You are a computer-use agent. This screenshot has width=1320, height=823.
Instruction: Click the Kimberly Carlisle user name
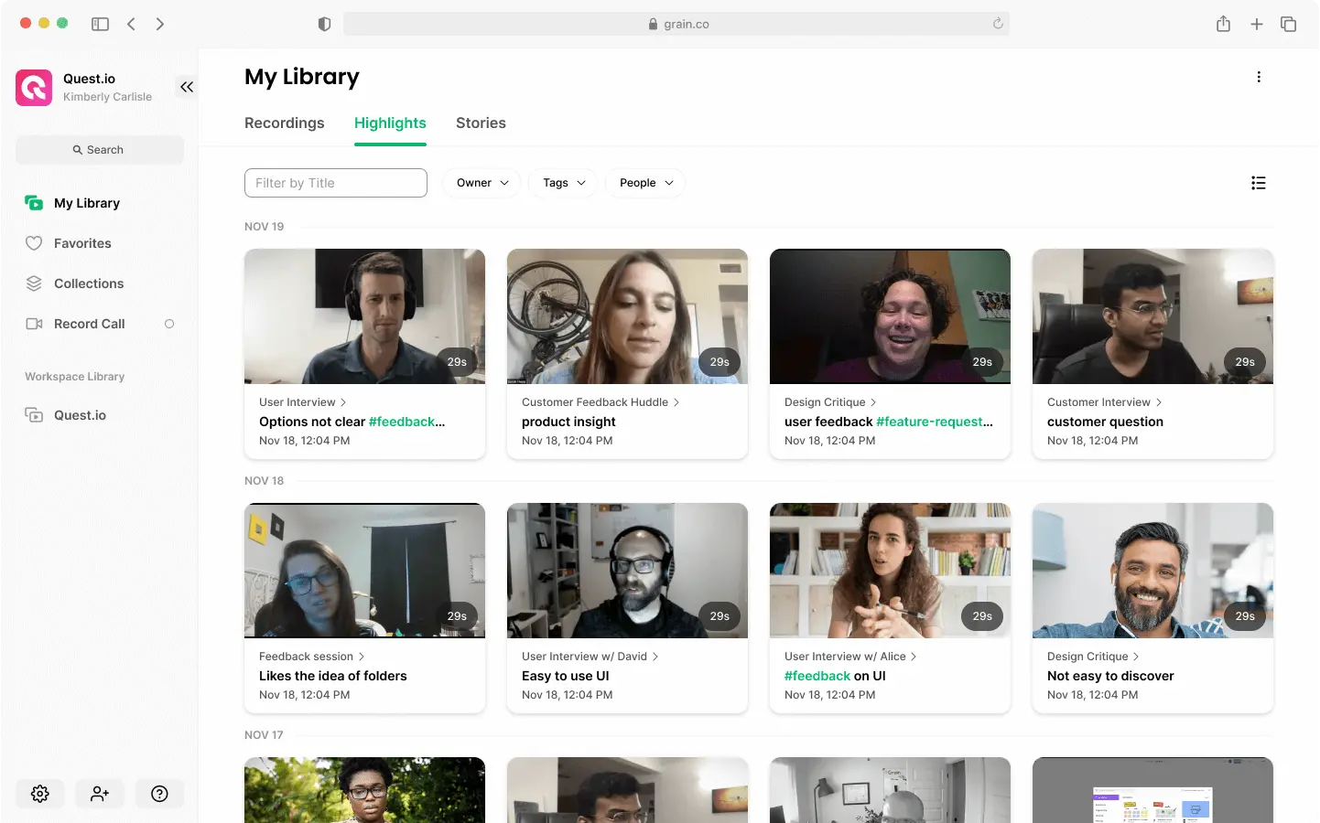[x=107, y=97]
